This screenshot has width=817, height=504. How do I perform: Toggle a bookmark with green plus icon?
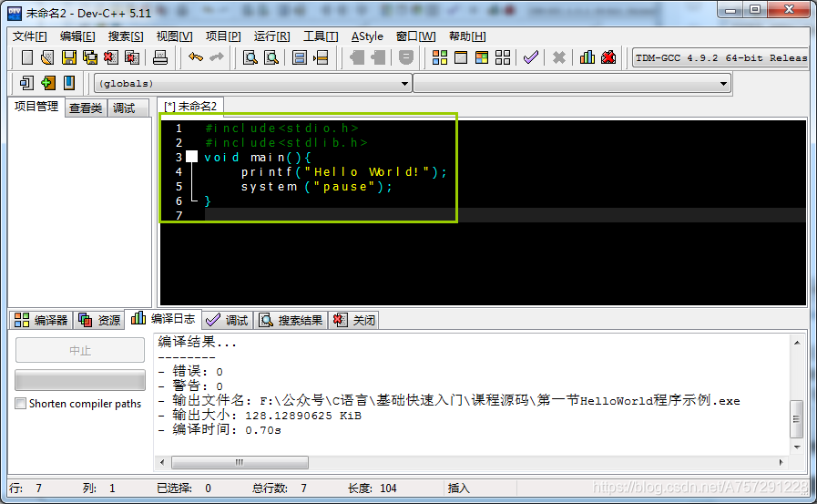(48, 83)
